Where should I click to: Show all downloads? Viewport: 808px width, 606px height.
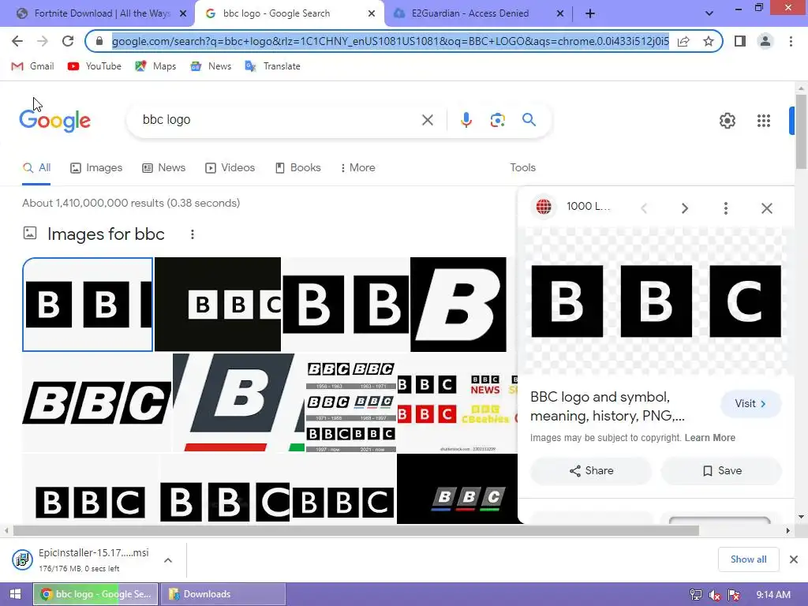pos(748,559)
